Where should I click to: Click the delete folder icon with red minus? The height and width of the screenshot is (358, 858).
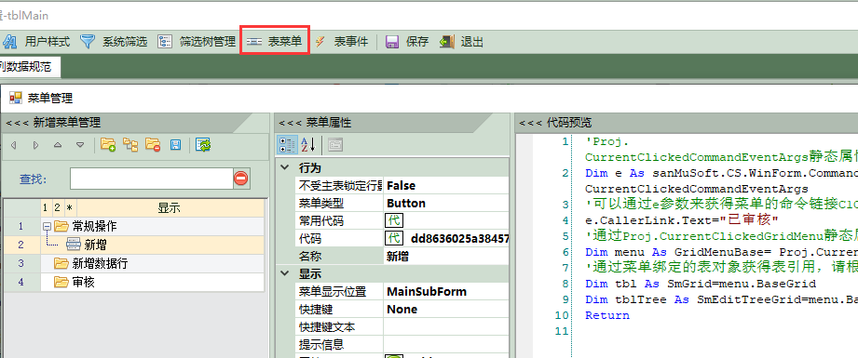point(153,145)
